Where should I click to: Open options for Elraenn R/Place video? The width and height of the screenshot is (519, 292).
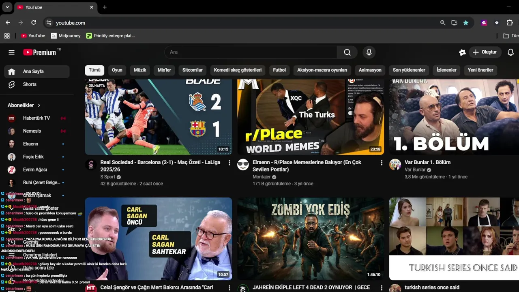[381, 163]
